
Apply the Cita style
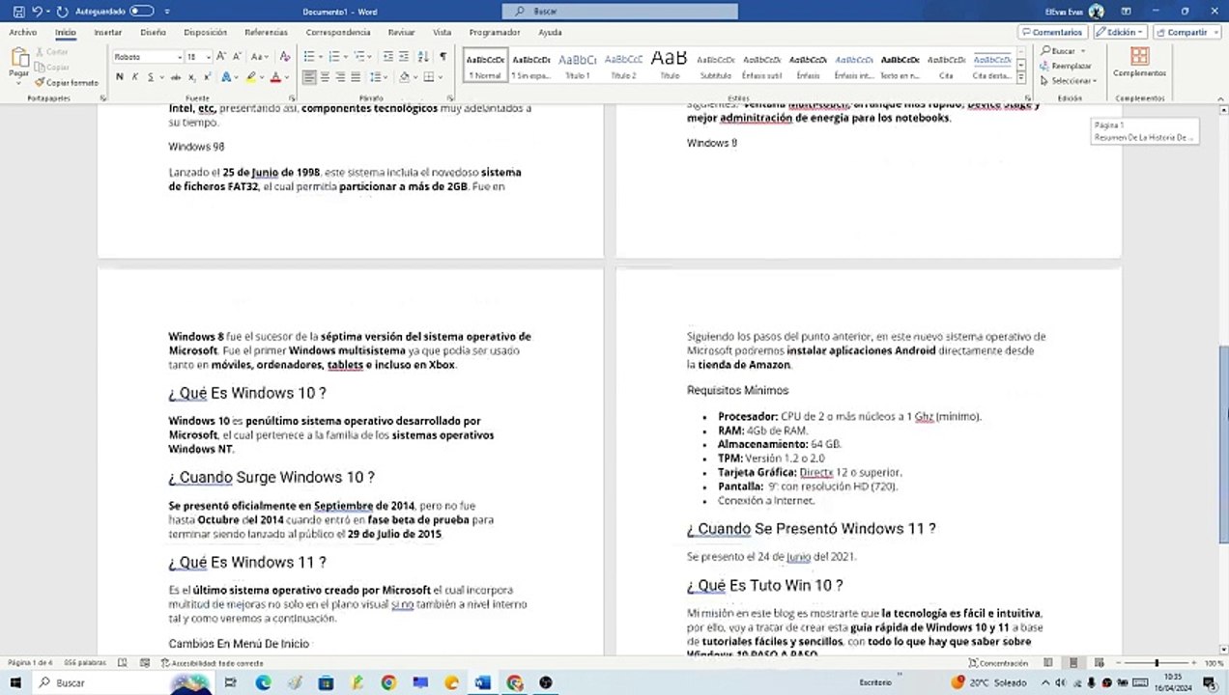pos(946,65)
